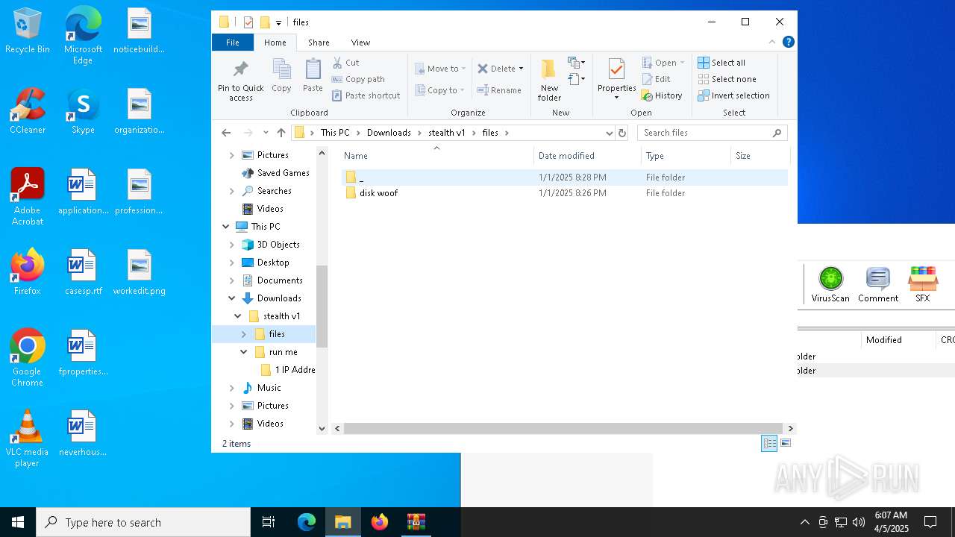Viewport: 955px width, 537px height.
Task: Switch to details view layout icon
Action: [769, 443]
